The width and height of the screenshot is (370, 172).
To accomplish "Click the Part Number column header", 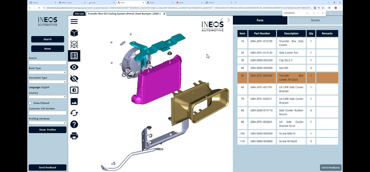I will coord(262,33).
